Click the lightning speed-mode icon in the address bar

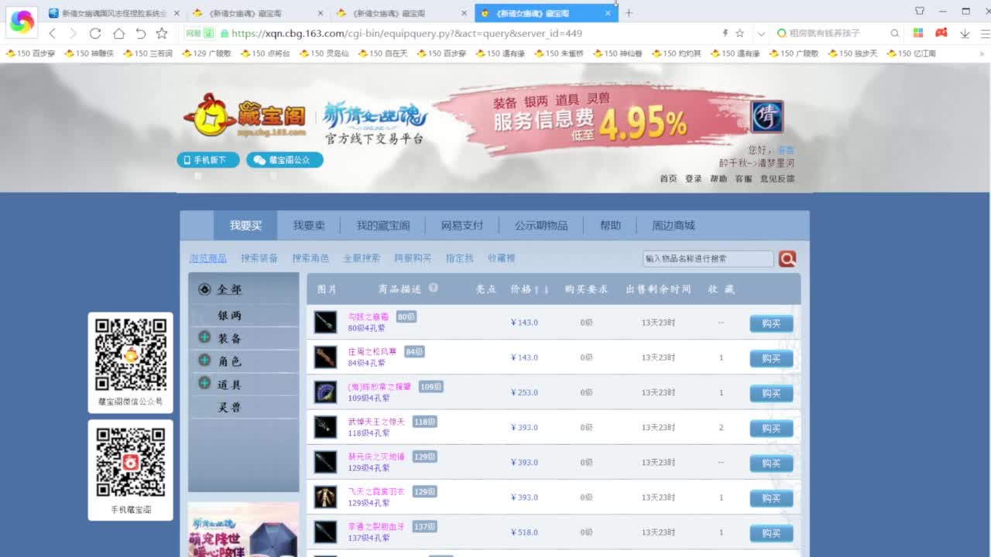725,33
